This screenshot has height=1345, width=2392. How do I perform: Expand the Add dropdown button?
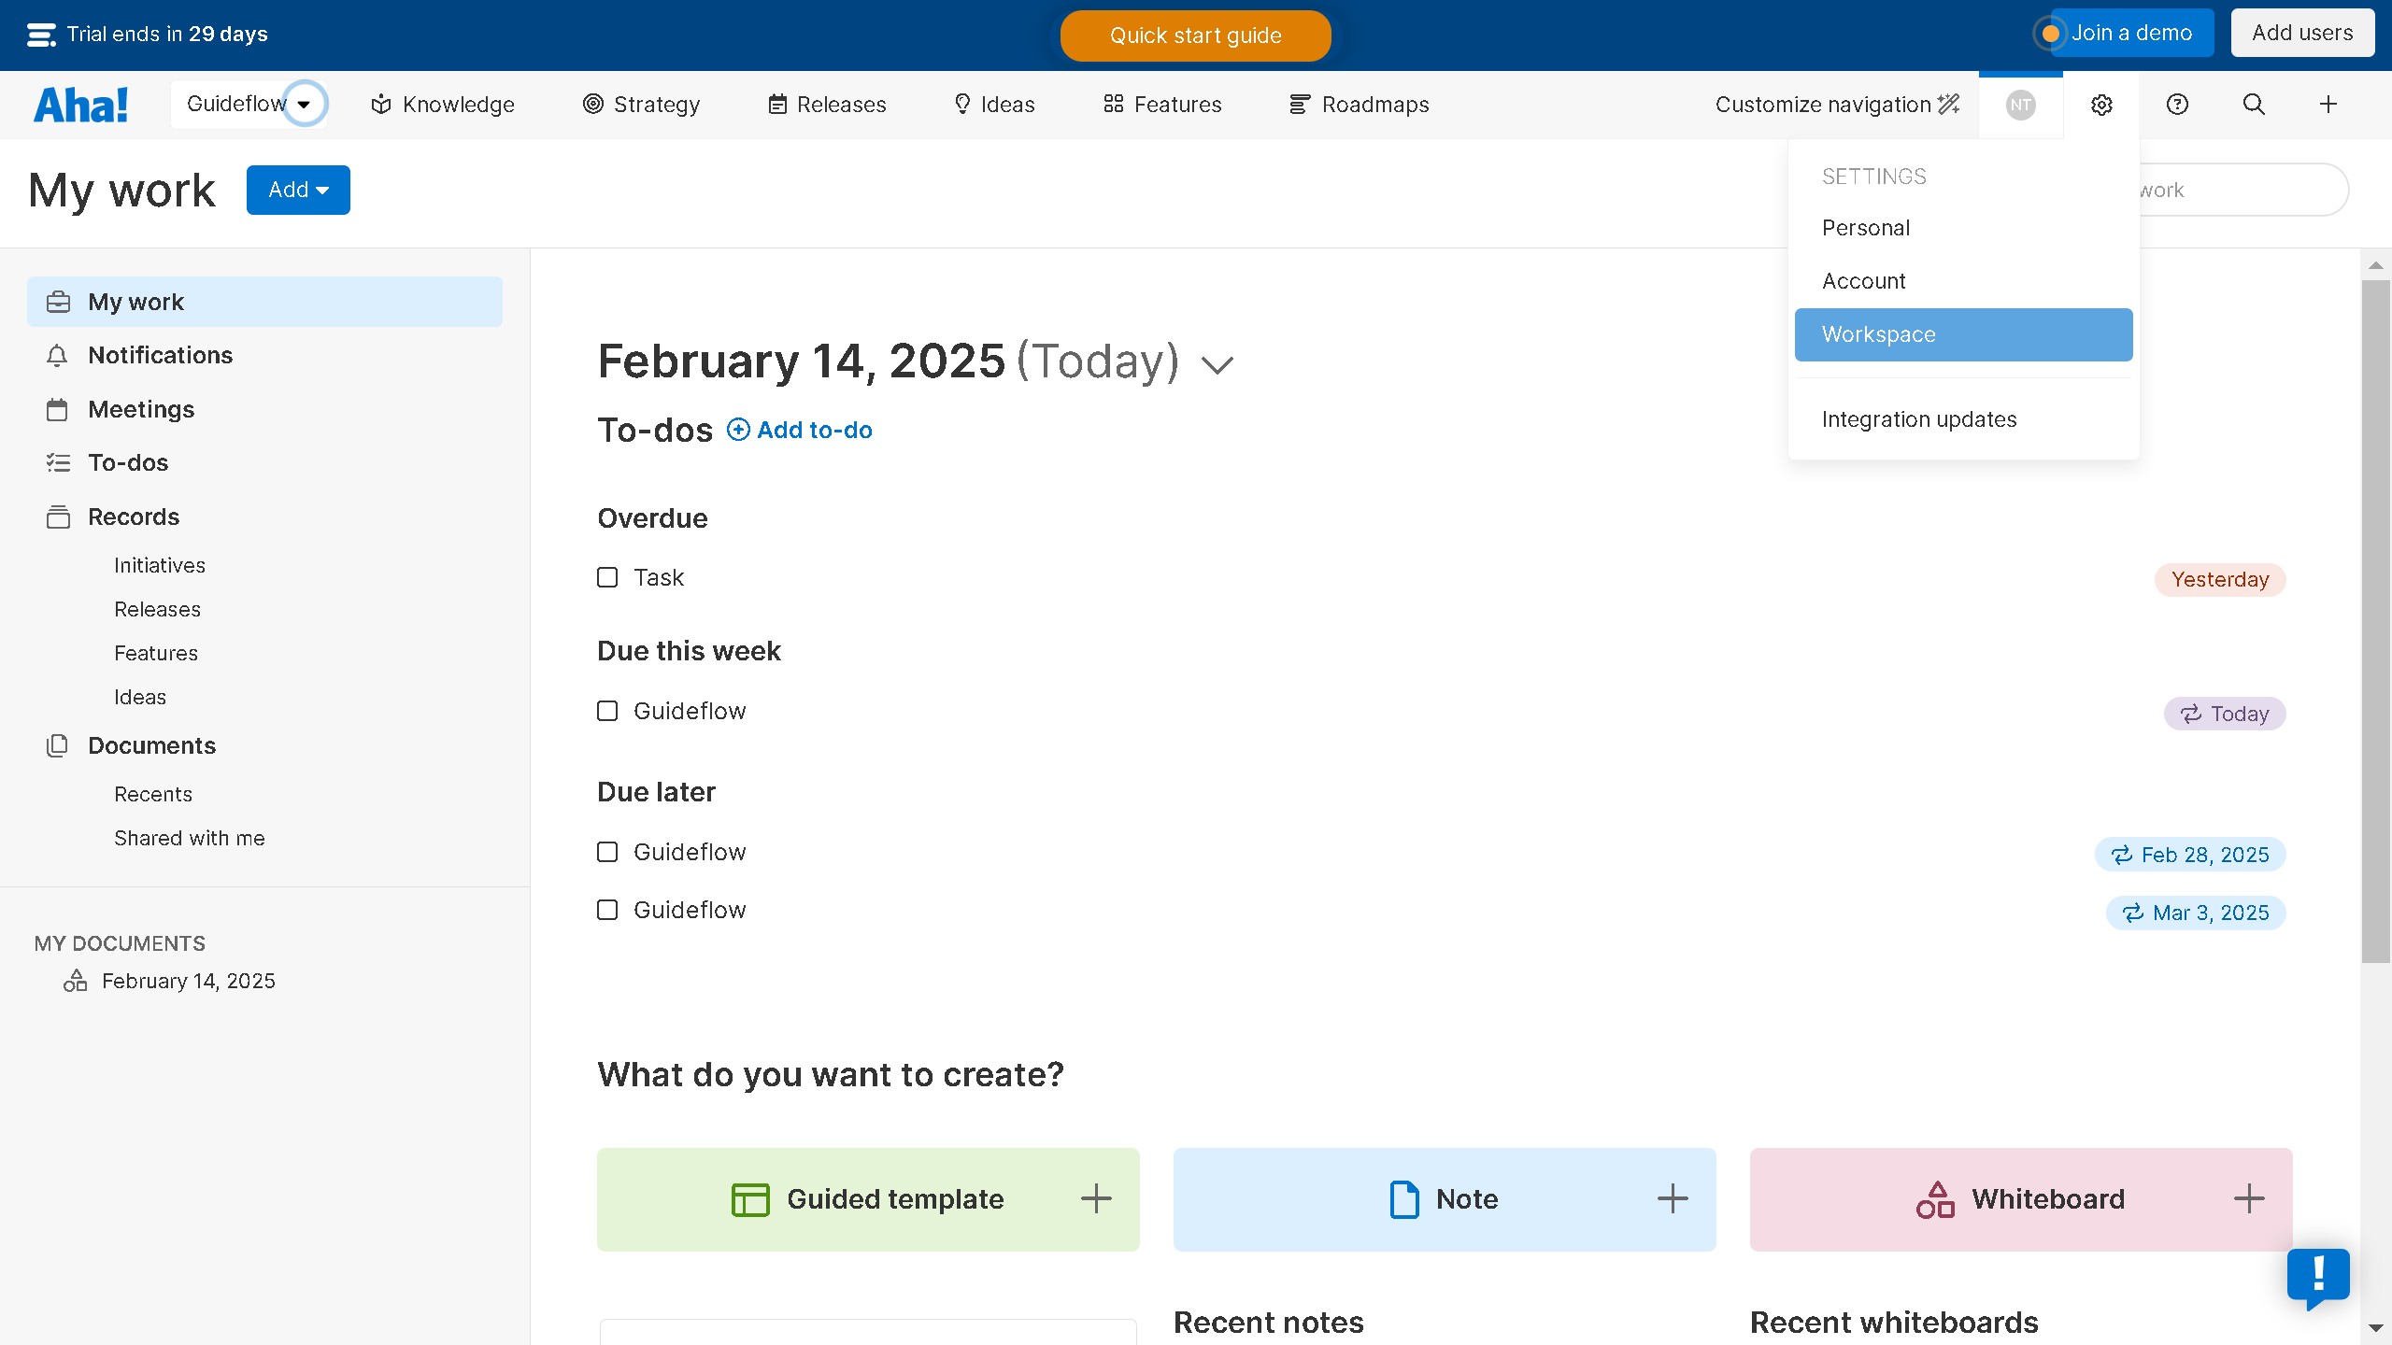(298, 190)
